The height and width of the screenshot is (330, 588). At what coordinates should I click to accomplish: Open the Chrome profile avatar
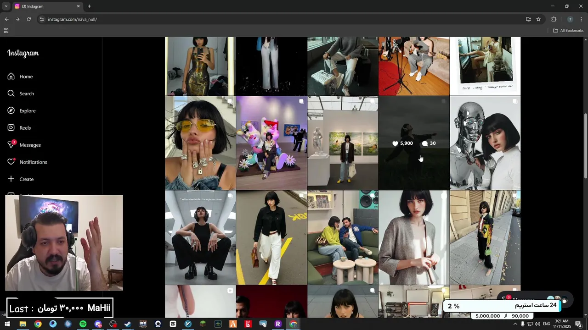point(570,19)
